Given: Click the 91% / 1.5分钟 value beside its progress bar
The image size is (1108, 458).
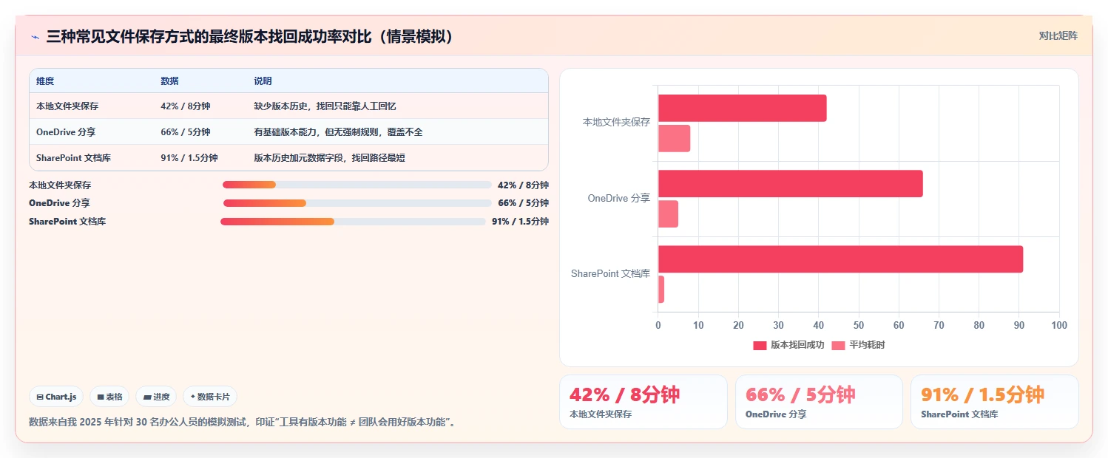Looking at the screenshot, I should (520, 222).
